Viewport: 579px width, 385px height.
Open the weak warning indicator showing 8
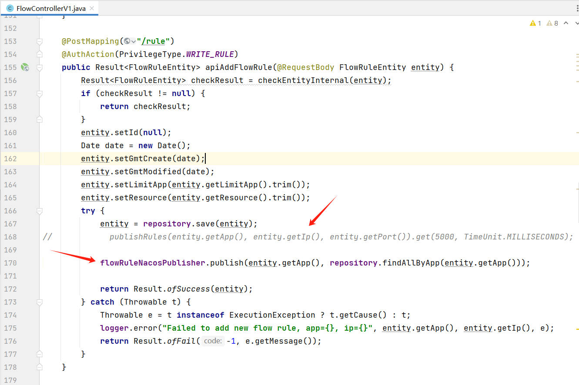click(552, 23)
